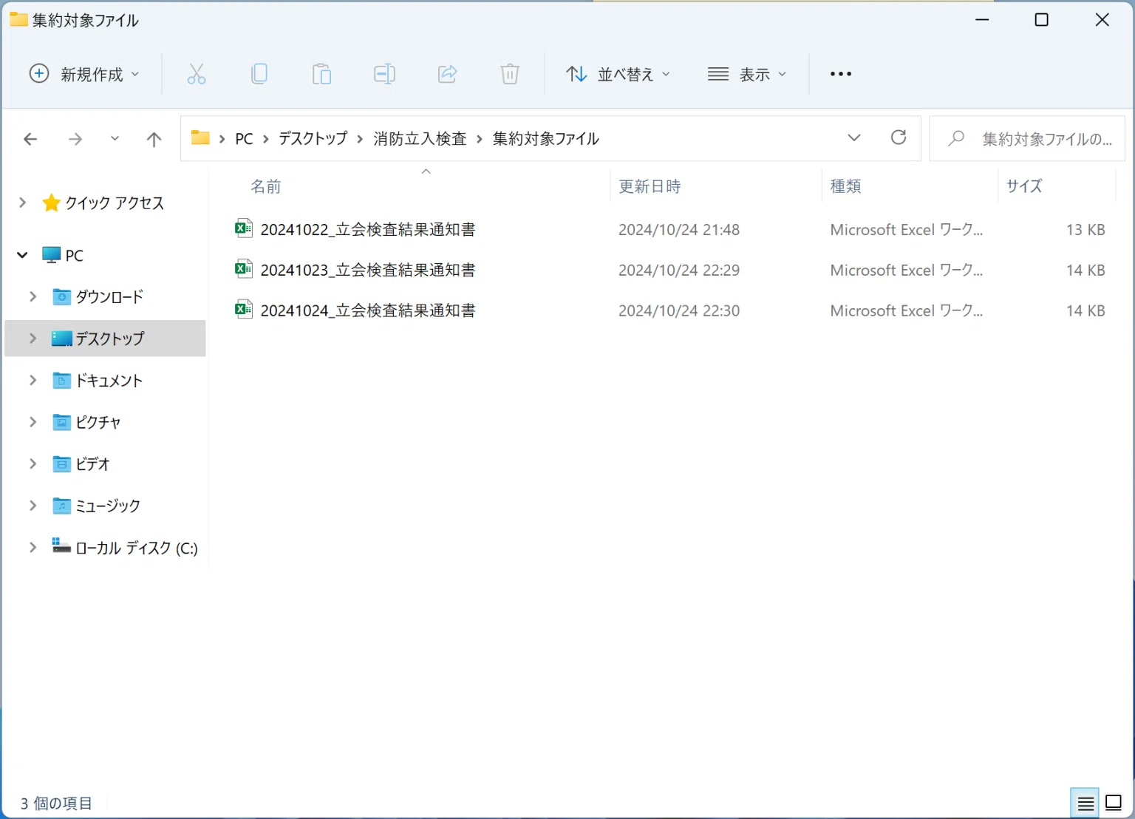Click the quick access star icon
This screenshot has height=819, width=1135.
[x=51, y=203]
